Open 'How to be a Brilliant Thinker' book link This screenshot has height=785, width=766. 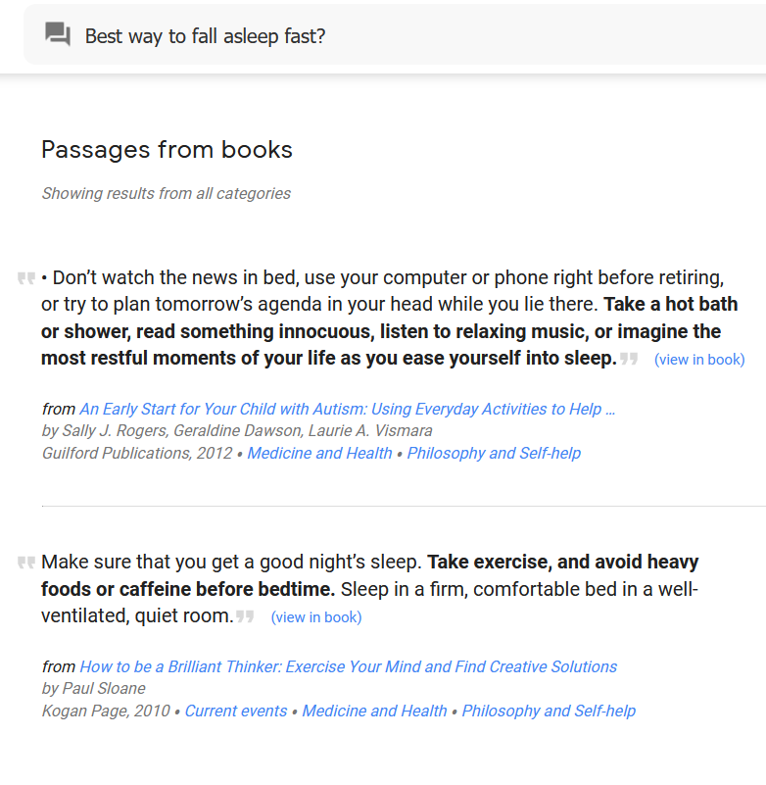coord(347,666)
